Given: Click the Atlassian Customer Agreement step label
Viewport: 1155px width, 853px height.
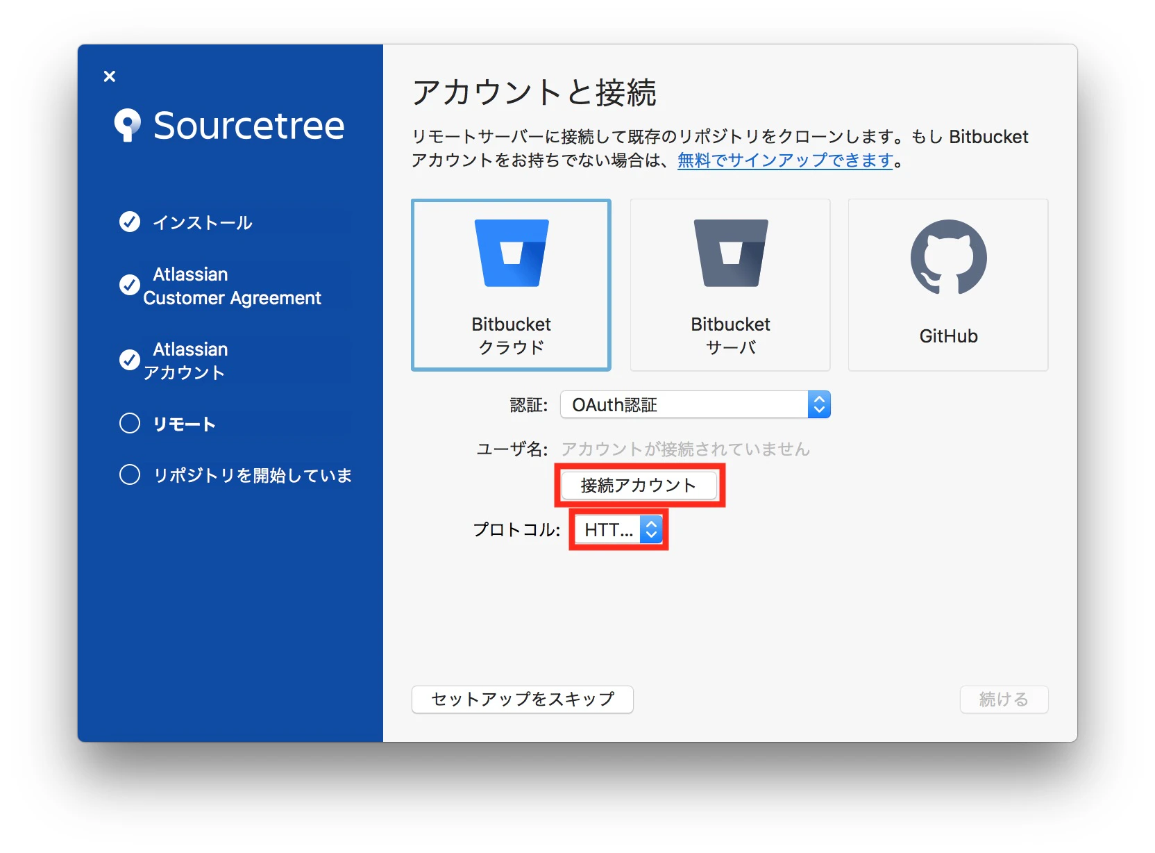Looking at the screenshot, I should 233,286.
